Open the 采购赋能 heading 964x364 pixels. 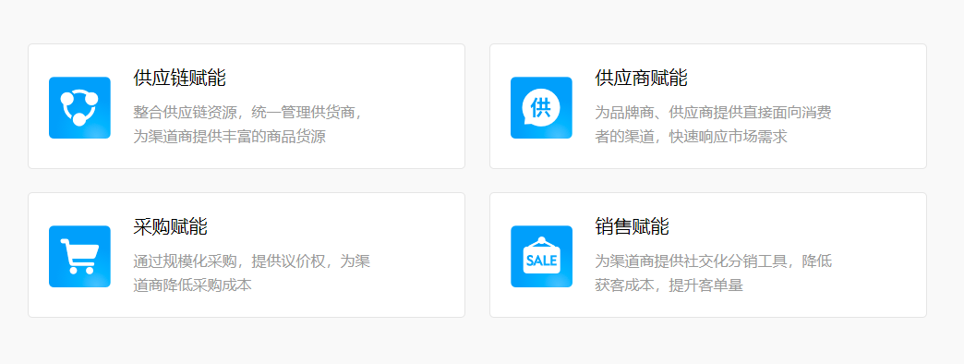tap(170, 227)
